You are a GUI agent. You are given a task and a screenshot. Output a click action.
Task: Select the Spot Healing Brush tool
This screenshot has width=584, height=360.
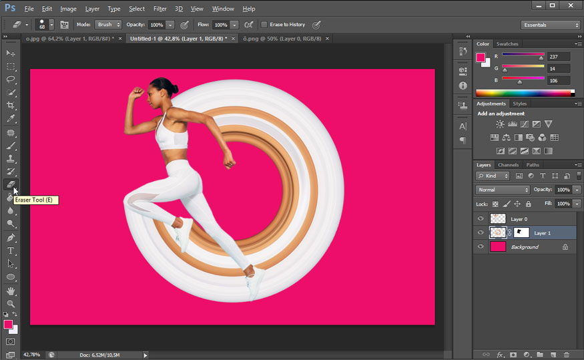coord(11,133)
